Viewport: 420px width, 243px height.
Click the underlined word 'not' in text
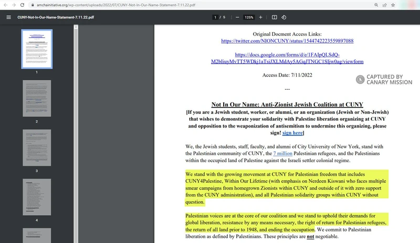(x=310, y=237)
